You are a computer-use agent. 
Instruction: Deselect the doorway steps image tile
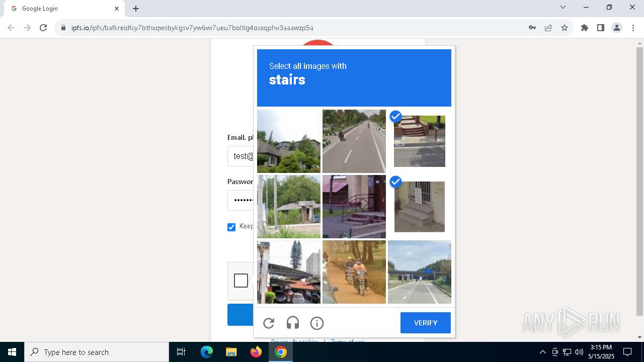click(420, 207)
